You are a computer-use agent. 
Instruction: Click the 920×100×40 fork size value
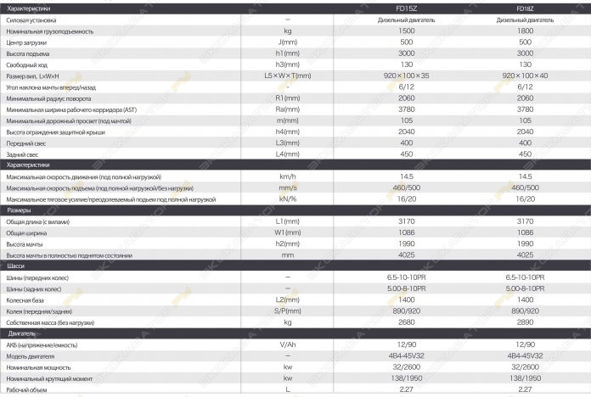pyautogui.click(x=525, y=75)
